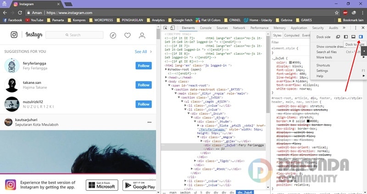This screenshot has width=367, height=194.
Task: Open Instagram profile icon
Action: click(x=142, y=35)
